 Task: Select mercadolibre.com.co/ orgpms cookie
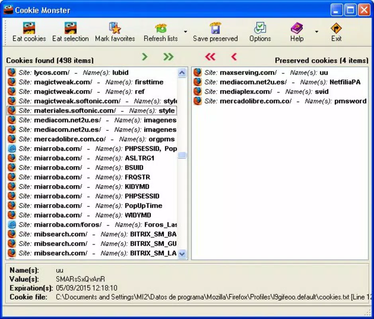92,139
